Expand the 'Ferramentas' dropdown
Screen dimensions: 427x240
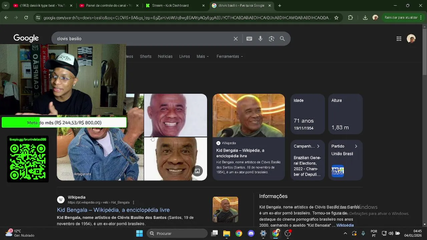(x=230, y=56)
